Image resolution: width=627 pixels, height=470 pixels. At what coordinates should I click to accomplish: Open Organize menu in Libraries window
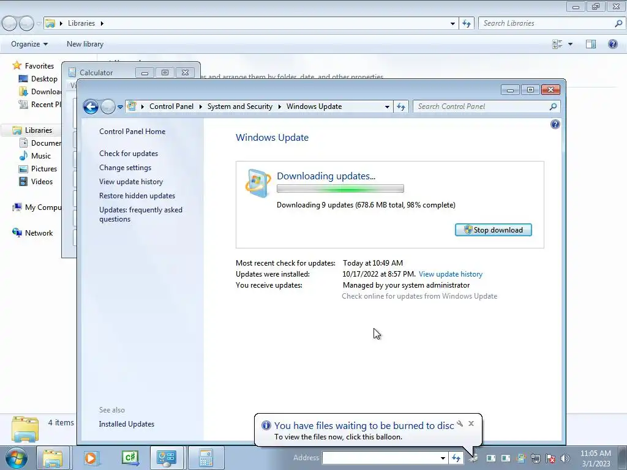(29, 44)
